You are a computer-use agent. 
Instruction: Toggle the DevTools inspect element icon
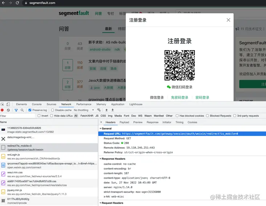pyautogui.click(x=3, y=104)
